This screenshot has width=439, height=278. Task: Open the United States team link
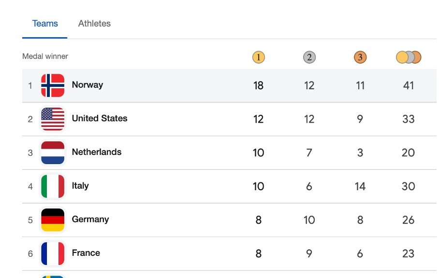100,118
